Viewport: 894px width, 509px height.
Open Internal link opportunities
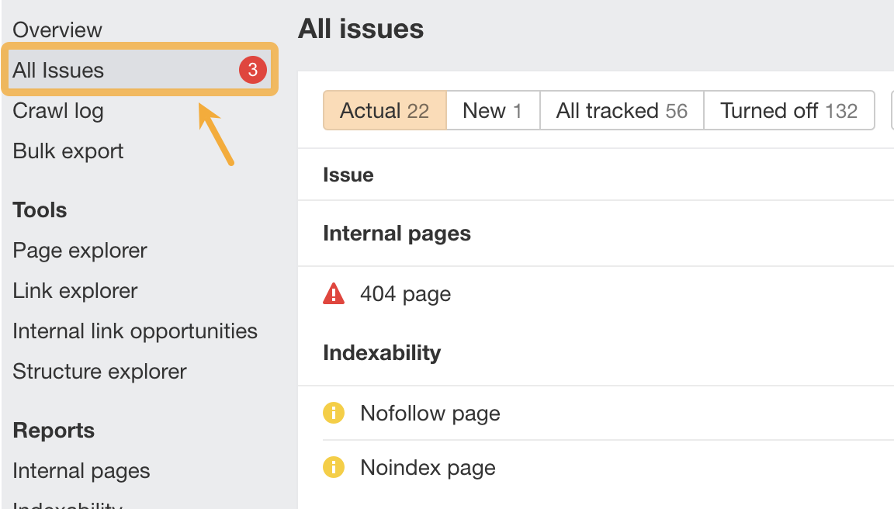[134, 331]
